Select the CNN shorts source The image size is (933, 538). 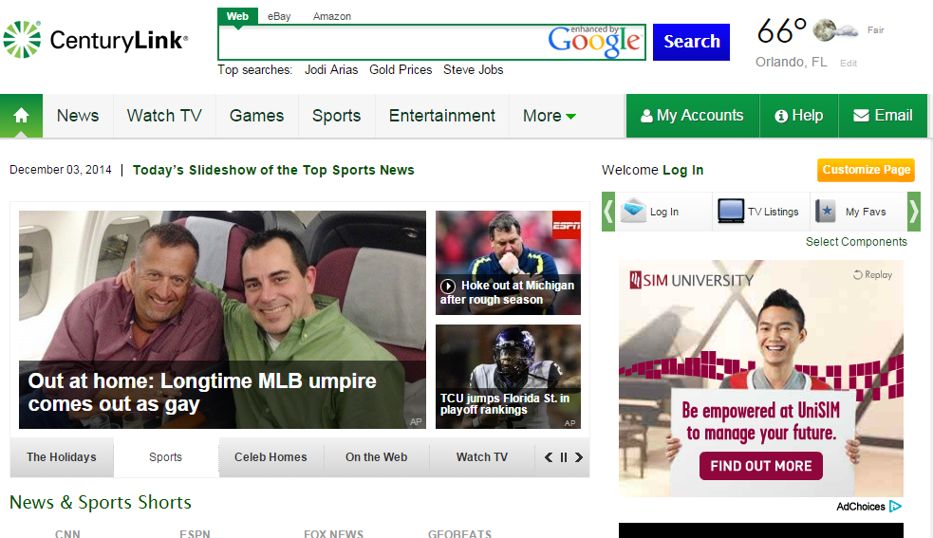pos(67,533)
